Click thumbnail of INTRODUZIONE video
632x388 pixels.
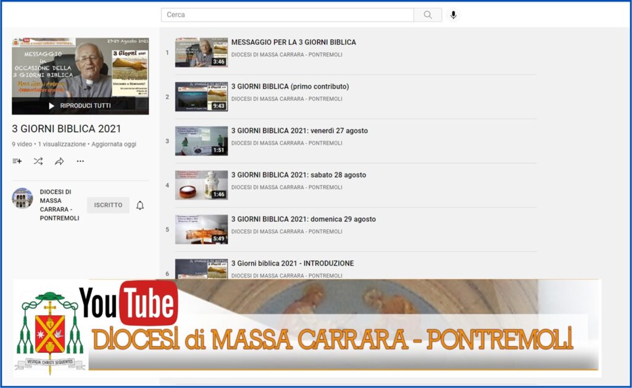click(201, 269)
